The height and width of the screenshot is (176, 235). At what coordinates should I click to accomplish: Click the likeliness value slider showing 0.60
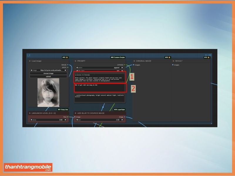[x=48, y=120]
